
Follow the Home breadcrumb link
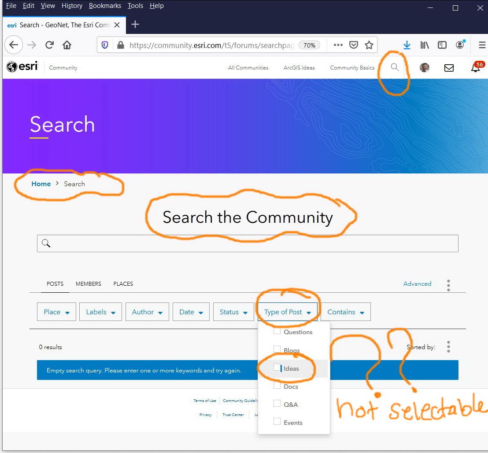(x=41, y=184)
